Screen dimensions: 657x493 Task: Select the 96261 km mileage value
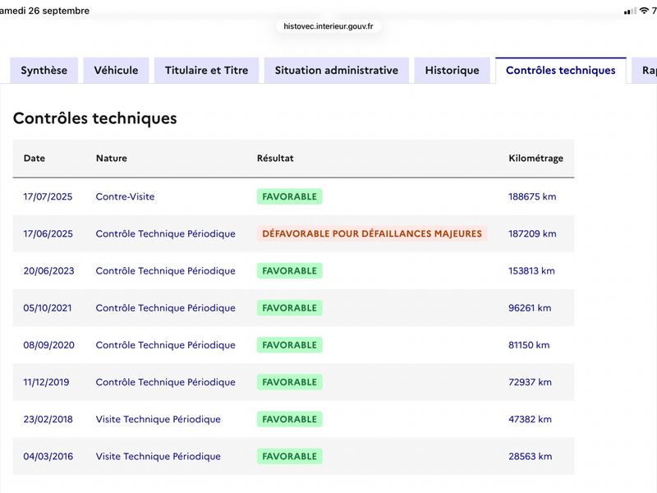(x=530, y=307)
